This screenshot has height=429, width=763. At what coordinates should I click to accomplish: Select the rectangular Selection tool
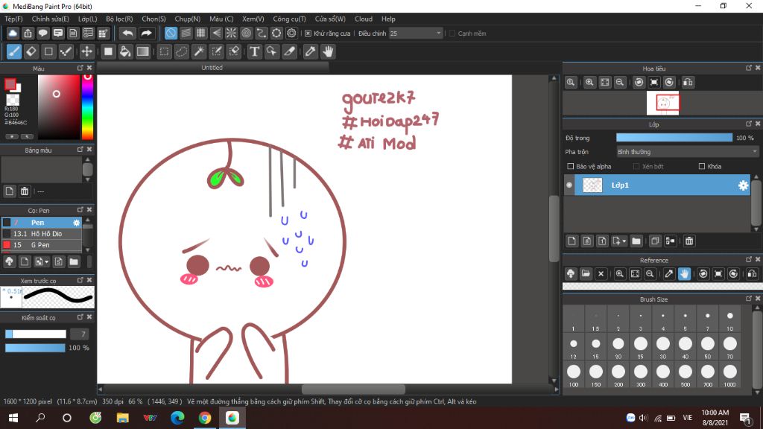165,51
